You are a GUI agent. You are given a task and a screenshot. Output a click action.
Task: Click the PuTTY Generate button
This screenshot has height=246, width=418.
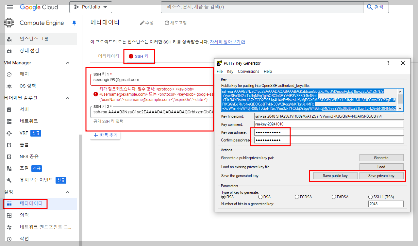381,157
